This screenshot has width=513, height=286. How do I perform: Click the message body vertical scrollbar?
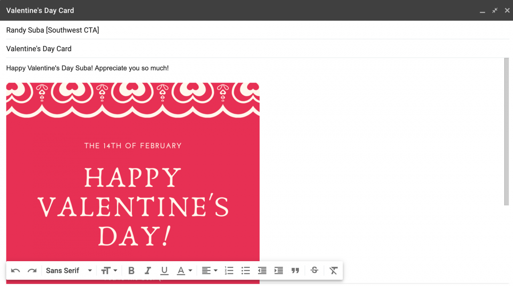[506, 132]
